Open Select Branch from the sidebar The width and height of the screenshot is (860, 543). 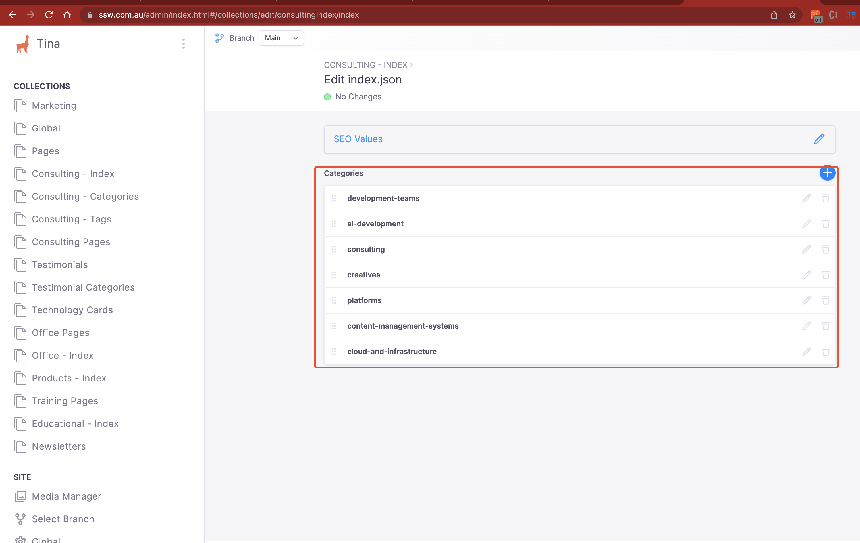[x=63, y=519]
